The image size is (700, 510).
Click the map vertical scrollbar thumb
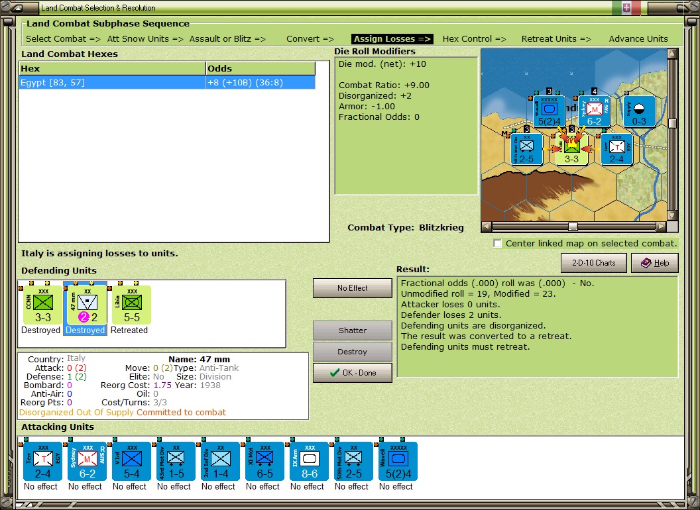672,123
